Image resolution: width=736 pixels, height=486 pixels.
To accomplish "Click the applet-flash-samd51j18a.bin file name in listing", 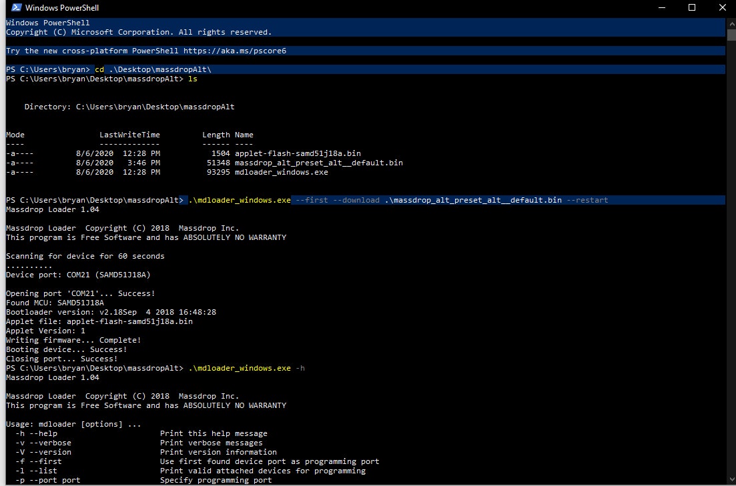I will click(x=298, y=153).
